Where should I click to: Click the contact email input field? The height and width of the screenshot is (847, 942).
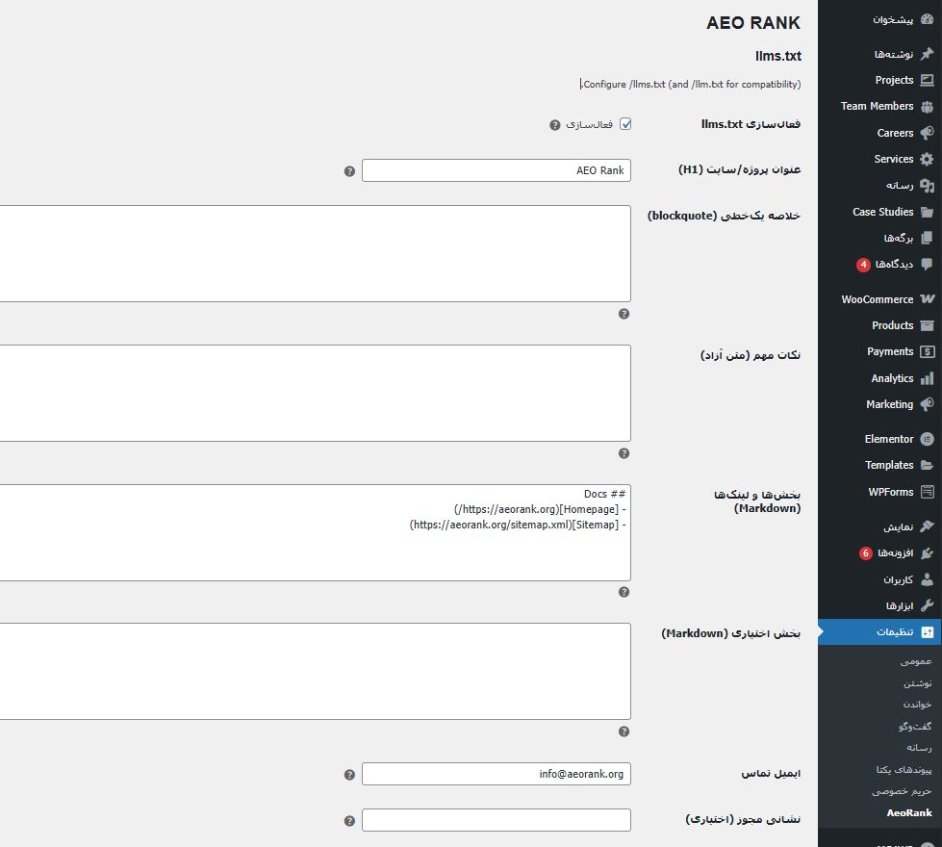coord(496,774)
